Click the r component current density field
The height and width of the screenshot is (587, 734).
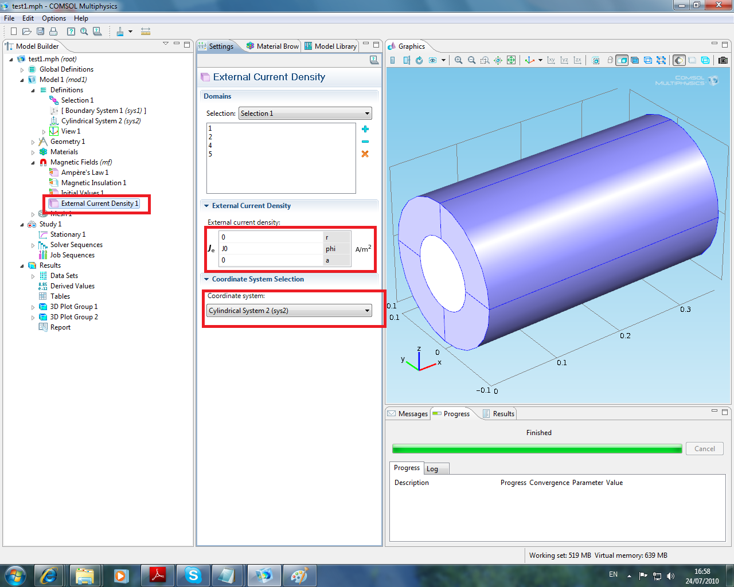point(271,237)
